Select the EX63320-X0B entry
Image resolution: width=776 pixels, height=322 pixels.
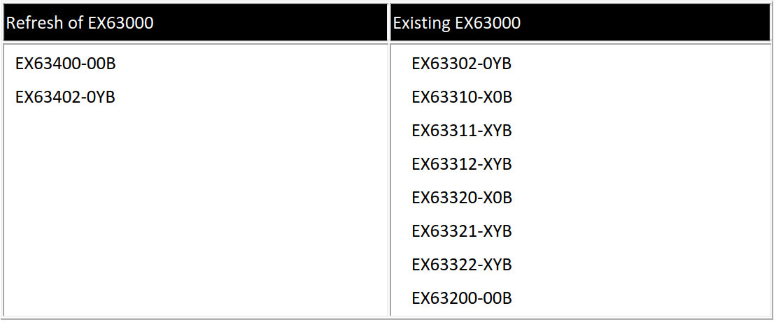(462, 198)
